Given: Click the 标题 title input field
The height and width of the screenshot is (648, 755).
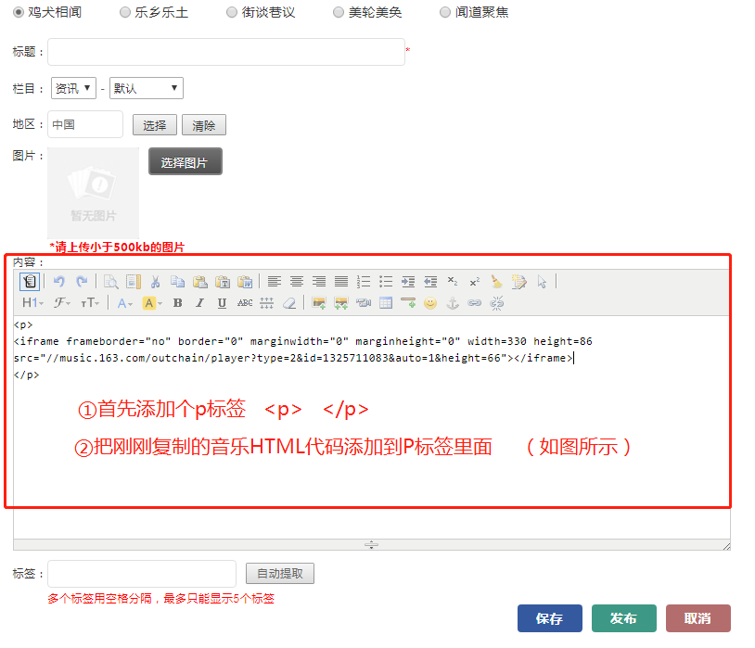Looking at the screenshot, I should [x=226, y=52].
